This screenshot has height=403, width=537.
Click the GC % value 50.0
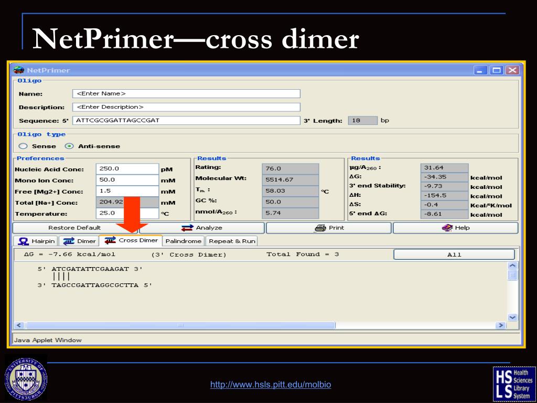tap(291, 202)
